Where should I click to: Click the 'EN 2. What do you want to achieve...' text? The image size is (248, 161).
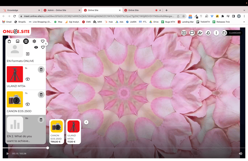coord(19,139)
